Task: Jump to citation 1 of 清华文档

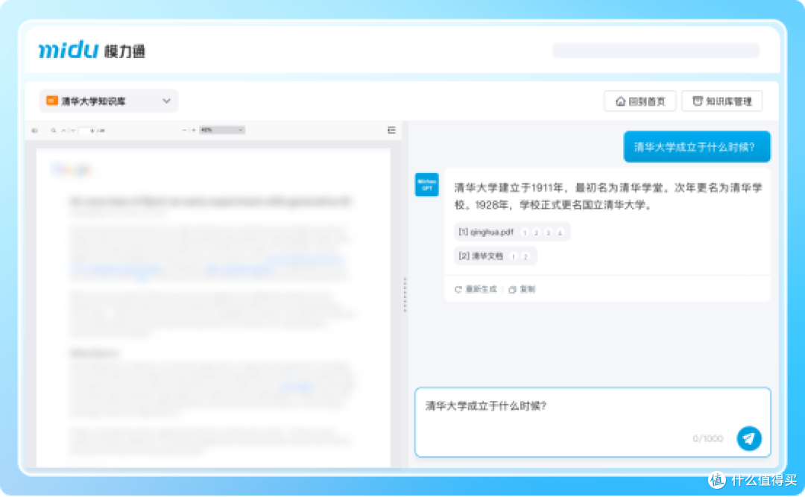Action: (x=514, y=256)
